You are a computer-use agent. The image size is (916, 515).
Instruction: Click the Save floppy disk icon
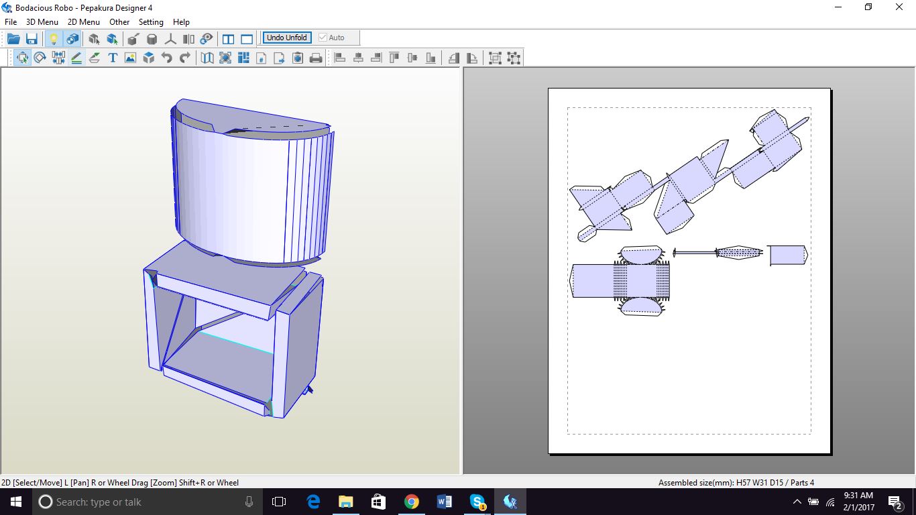[x=32, y=38]
